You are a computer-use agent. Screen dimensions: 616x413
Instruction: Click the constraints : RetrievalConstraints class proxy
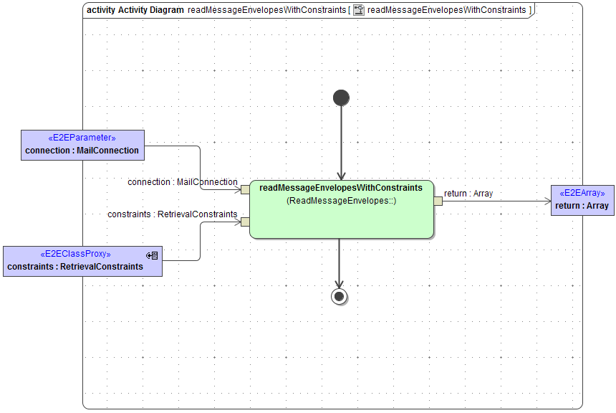point(82,261)
